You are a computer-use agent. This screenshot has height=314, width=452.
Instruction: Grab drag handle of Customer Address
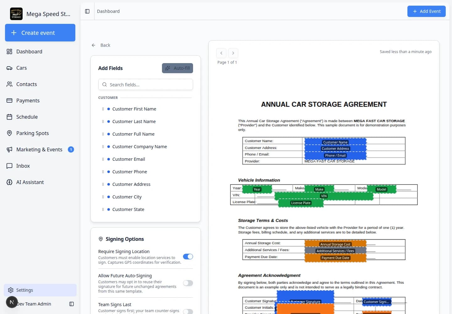pos(103,184)
